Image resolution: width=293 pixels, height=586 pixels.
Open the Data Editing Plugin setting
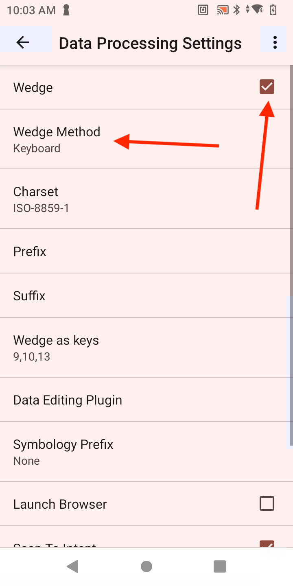click(x=68, y=400)
